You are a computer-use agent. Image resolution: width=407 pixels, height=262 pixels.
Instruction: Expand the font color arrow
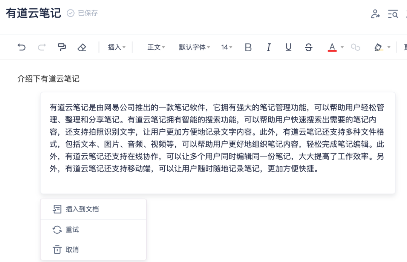point(342,47)
